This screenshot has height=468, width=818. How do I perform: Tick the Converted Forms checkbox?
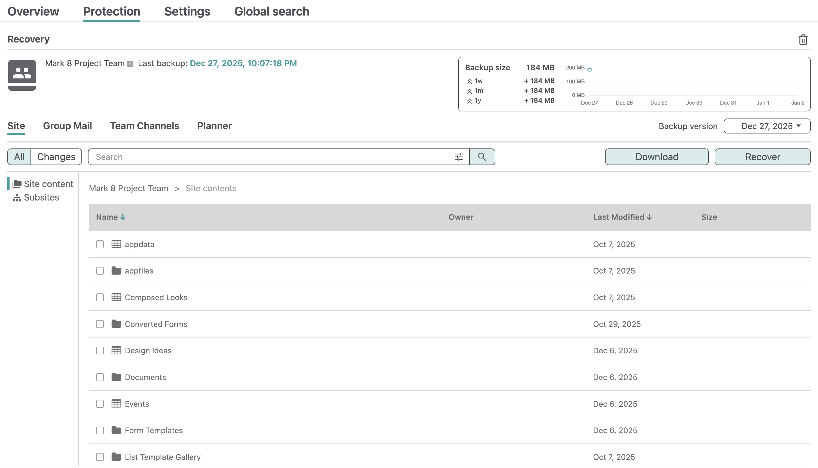100,324
